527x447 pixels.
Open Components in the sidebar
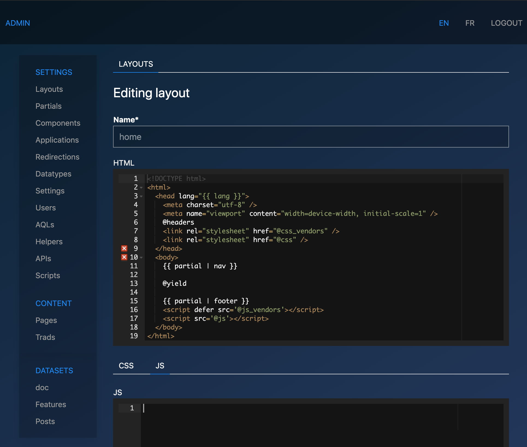(x=58, y=123)
